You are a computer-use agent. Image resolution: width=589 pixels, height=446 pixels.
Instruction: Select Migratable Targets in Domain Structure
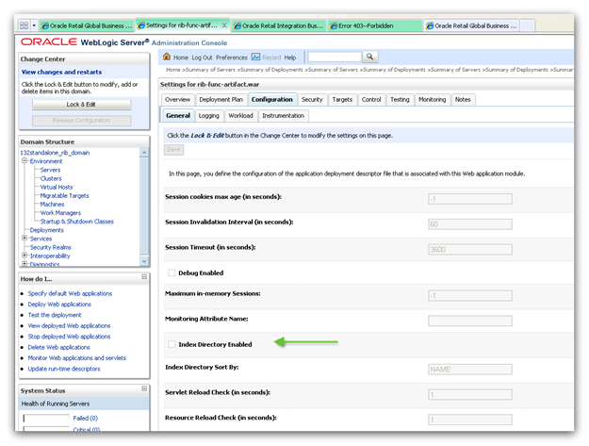coord(65,196)
